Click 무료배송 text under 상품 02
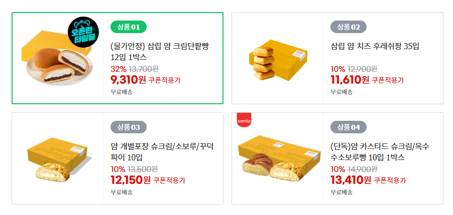Image resolution: width=453 pixels, height=215 pixels. click(342, 92)
